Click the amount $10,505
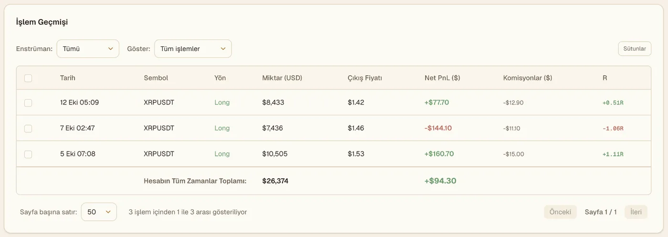 pyautogui.click(x=275, y=154)
